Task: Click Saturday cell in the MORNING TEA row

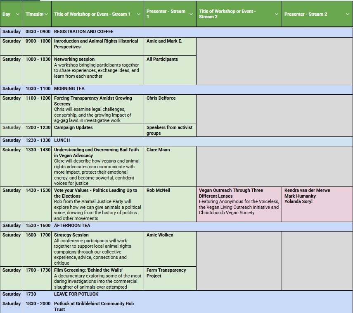Action: coord(12,90)
